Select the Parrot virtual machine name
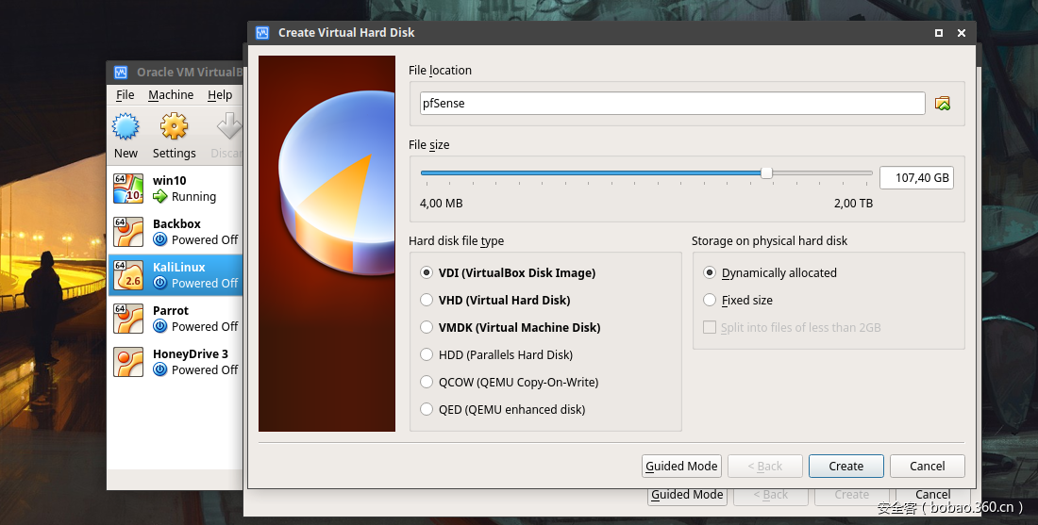The image size is (1038, 525). click(x=171, y=310)
